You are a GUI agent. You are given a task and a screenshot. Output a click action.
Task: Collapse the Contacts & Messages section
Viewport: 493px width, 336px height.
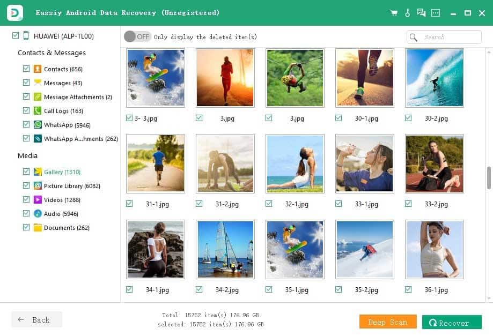[51, 53]
